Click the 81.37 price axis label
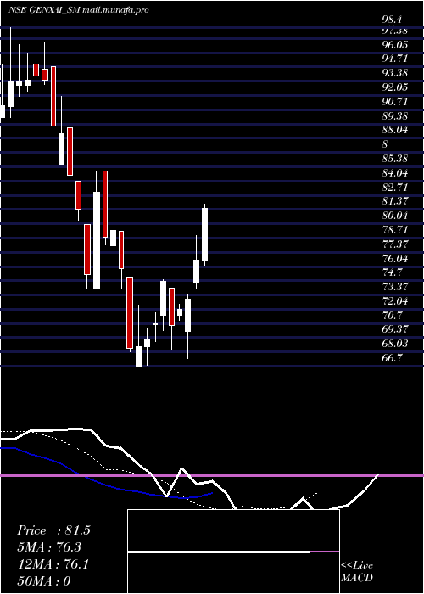Image resolution: width=424 pixels, height=594 pixels. click(395, 202)
